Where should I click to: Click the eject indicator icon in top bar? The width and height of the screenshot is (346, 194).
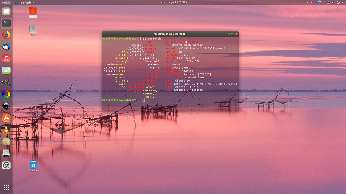pos(308,2)
